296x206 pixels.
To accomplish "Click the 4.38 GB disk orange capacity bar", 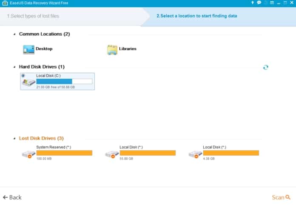I will pos(231,153).
